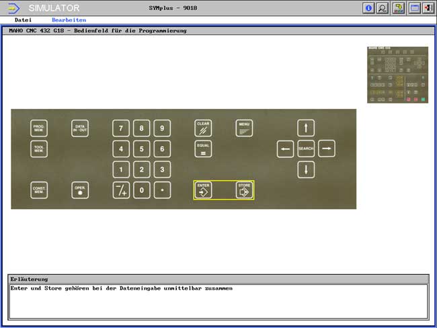
Task: Click the window view icon in the toolbar
Action: point(414,8)
